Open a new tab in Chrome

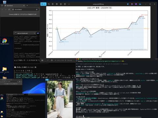click(x=27, y=6)
